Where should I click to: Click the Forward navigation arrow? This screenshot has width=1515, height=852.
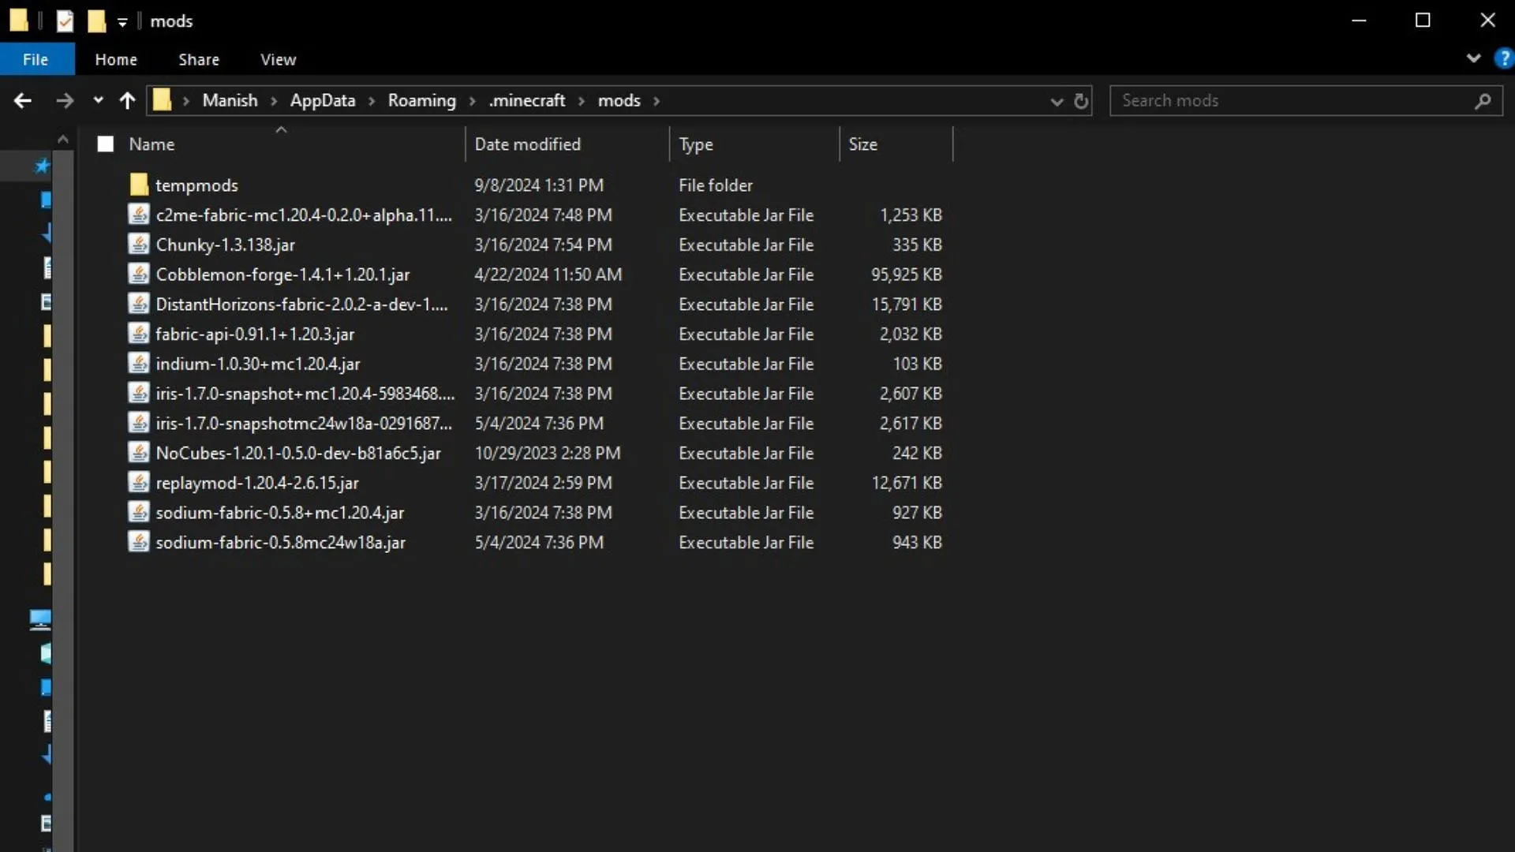(x=65, y=100)
